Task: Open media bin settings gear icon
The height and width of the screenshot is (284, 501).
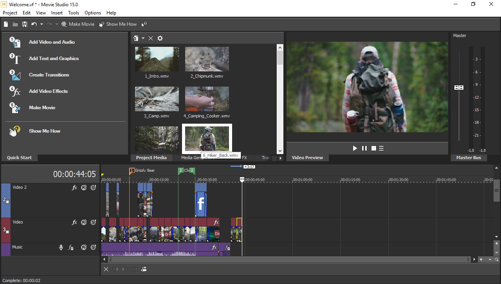Action: click(x=160, y=38)
